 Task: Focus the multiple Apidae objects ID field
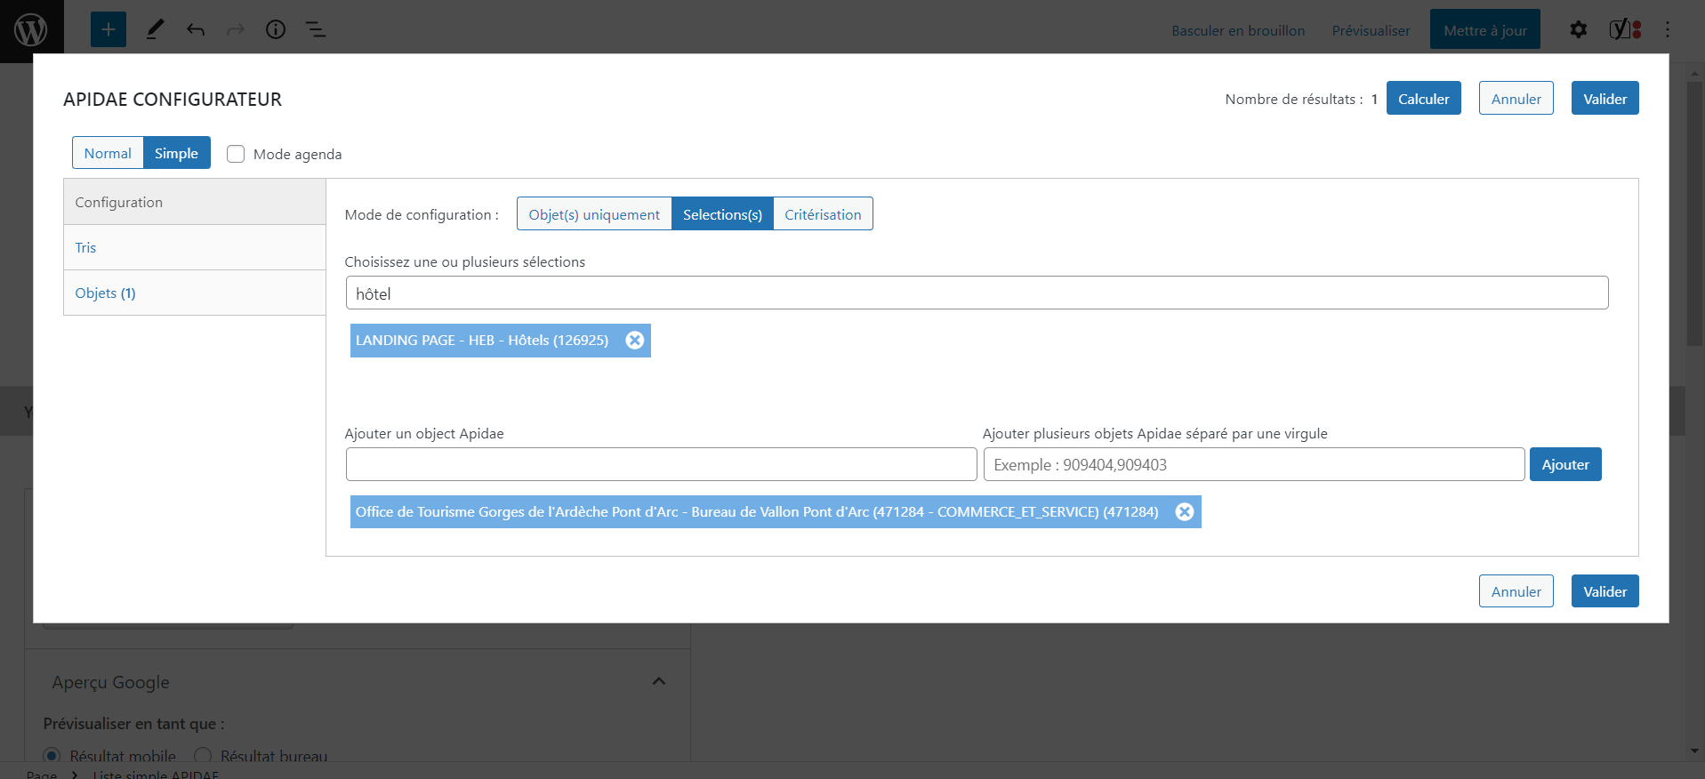pos(1254,464)
